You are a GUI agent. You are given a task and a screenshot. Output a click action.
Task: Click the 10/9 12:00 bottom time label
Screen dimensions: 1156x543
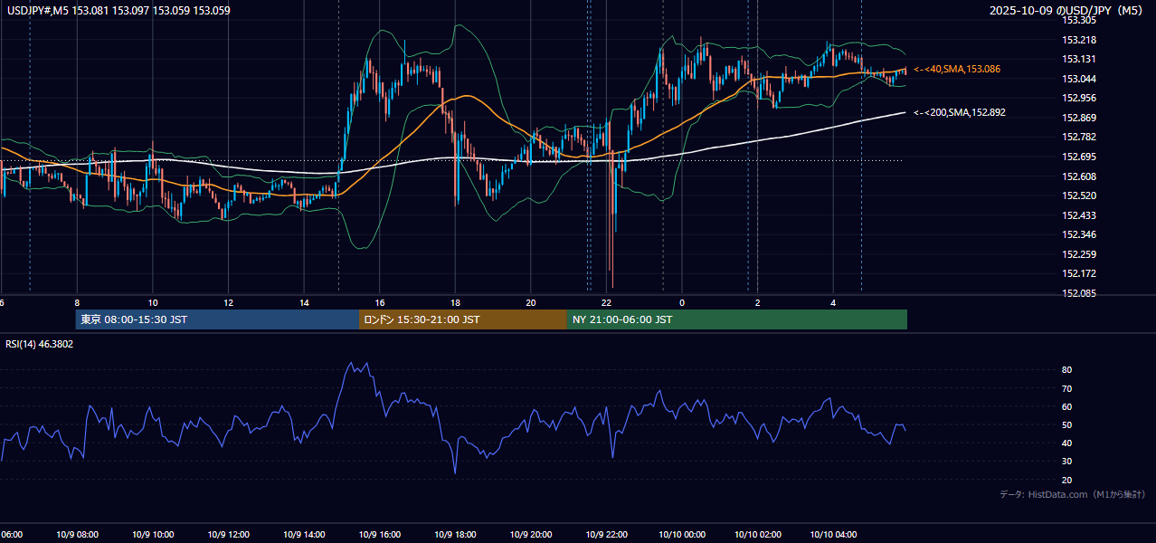coord(229,535)
